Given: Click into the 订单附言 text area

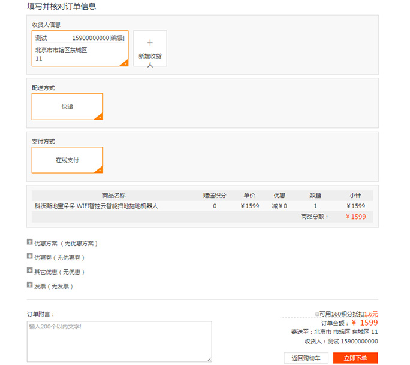Looking at the screenshot, I should [x=119, y=341].
